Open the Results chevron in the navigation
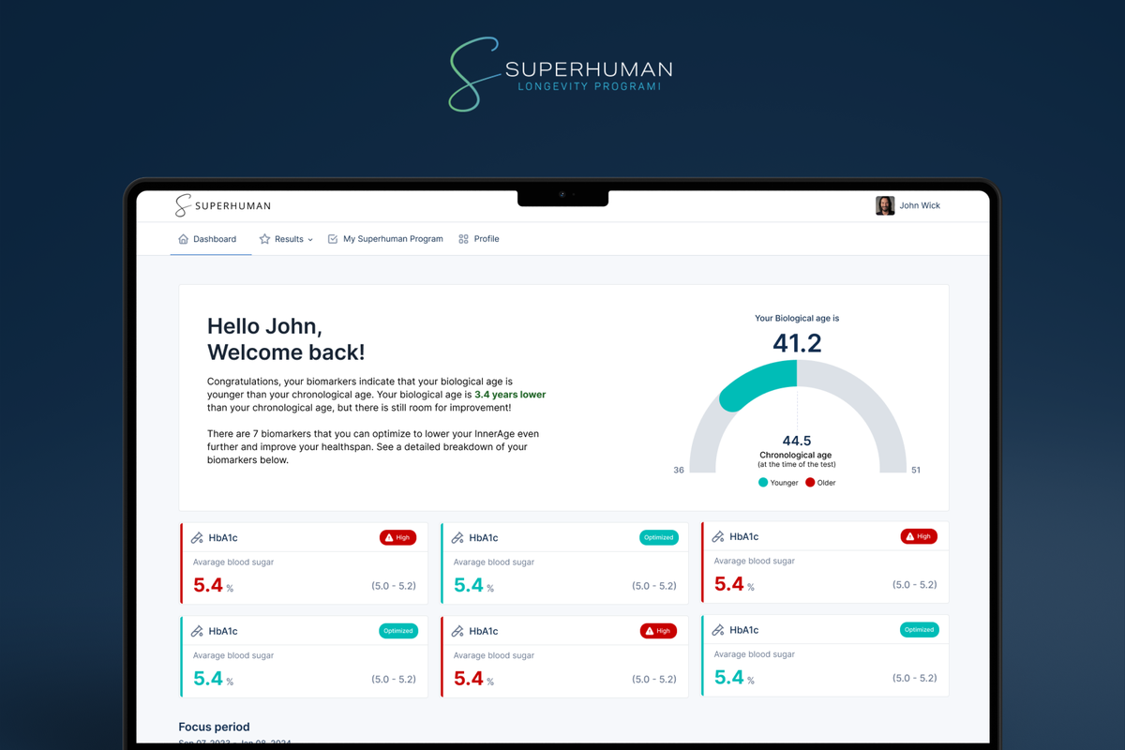This screenshot has width=1125, height=750. click(309, 239)
